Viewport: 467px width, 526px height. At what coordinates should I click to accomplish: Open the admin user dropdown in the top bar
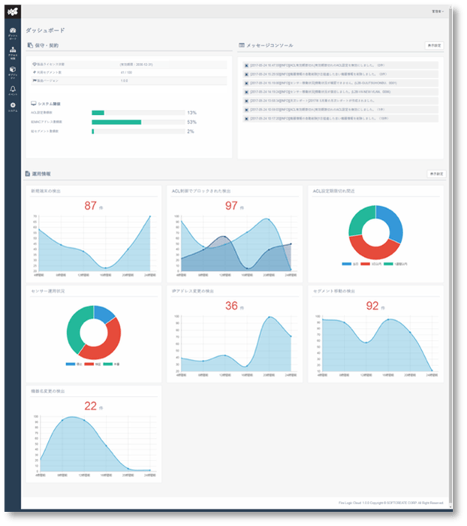coord(437,11)
